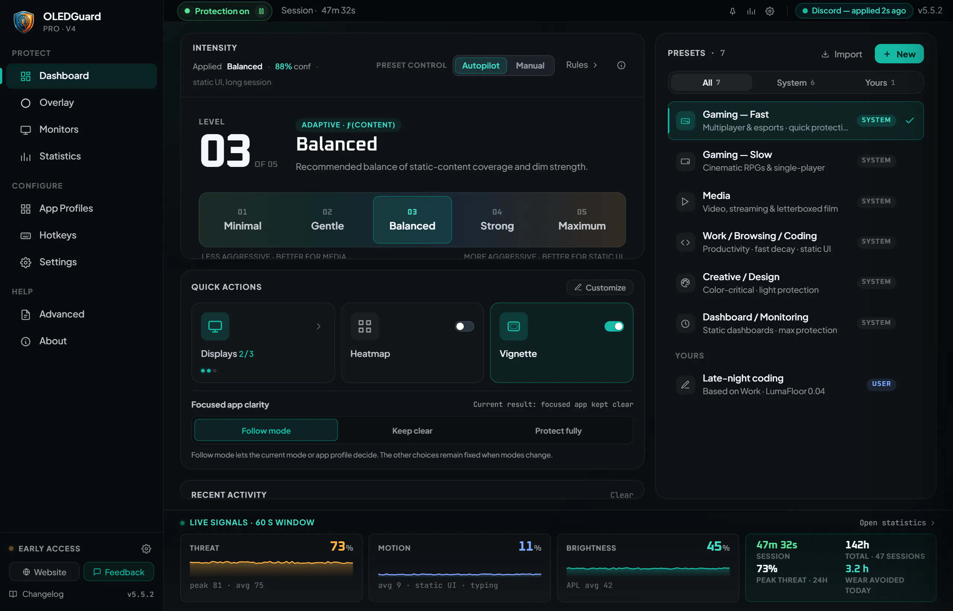
Task: Click the Motion signal sparkline card
Action: click(x=459, y=568)
